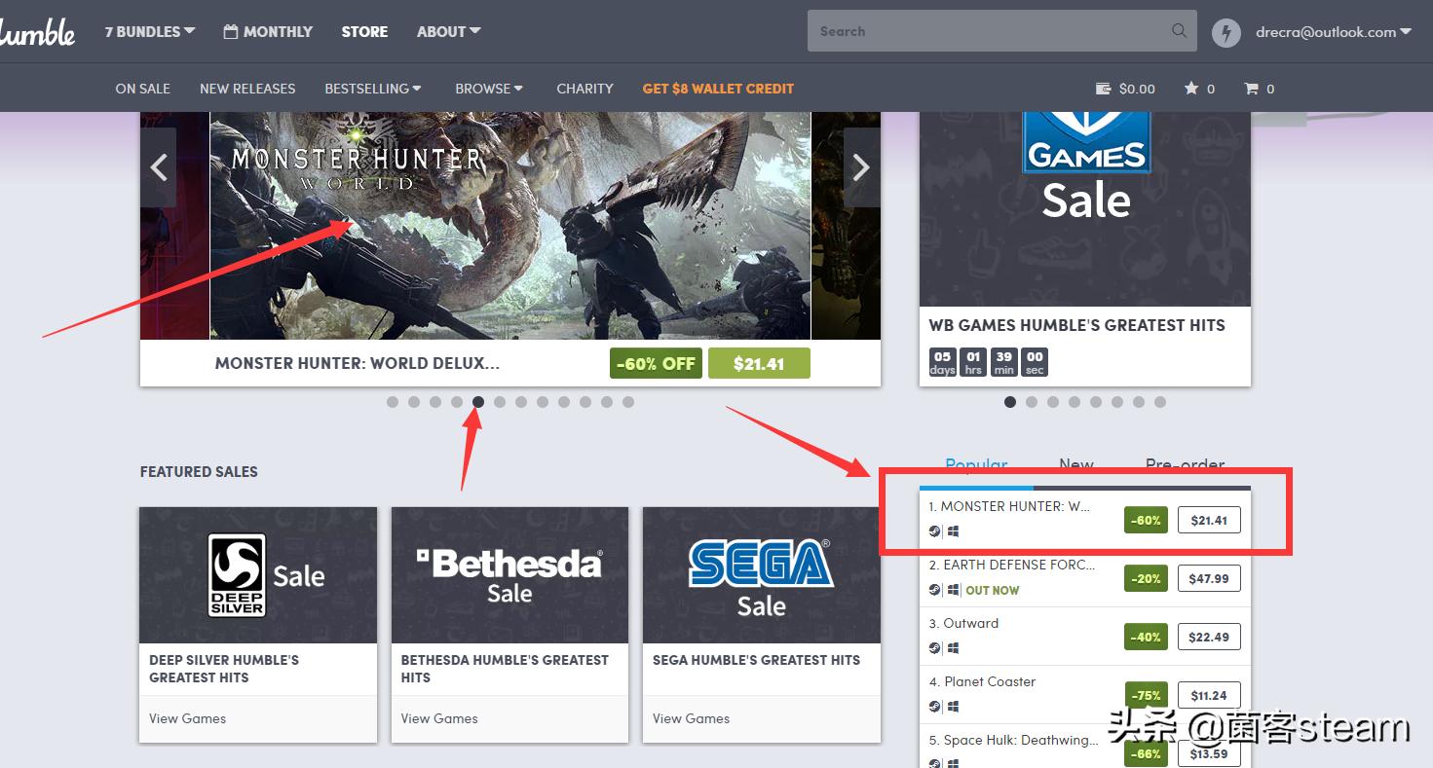
Task: Click the search magnifier icon
Action: click(x=1179, y=31)
